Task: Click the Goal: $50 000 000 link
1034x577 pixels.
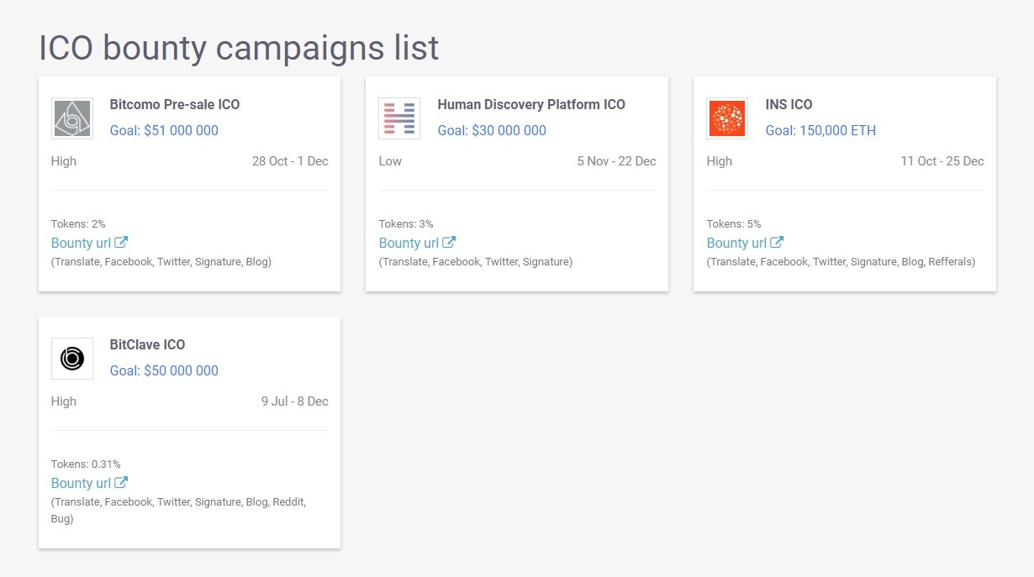Action: tap(164, 371)
